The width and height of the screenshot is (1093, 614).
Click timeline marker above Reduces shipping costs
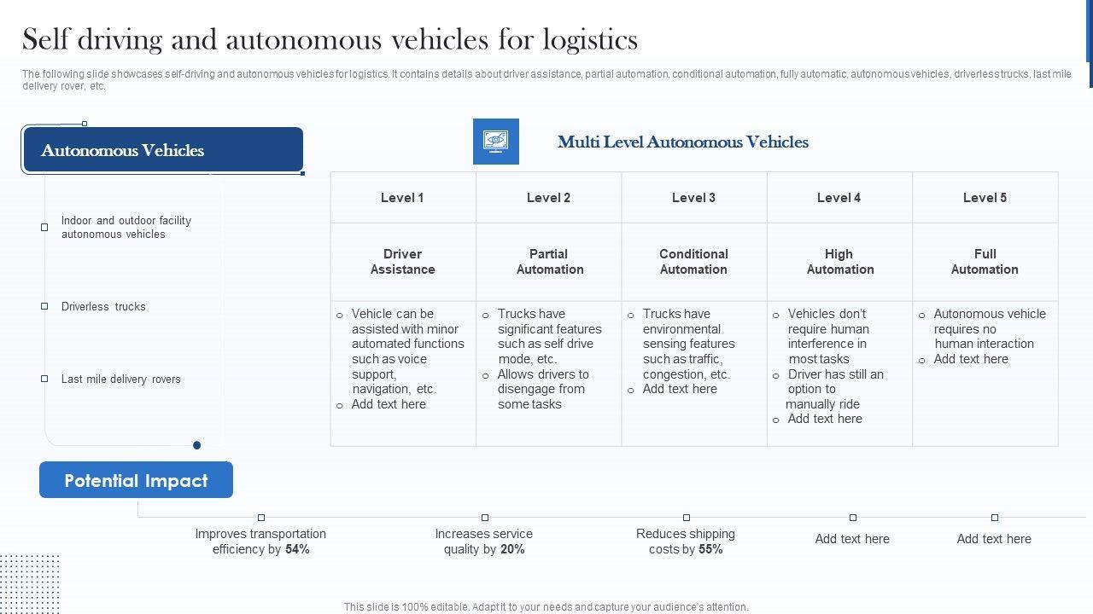tap(687, 518)
